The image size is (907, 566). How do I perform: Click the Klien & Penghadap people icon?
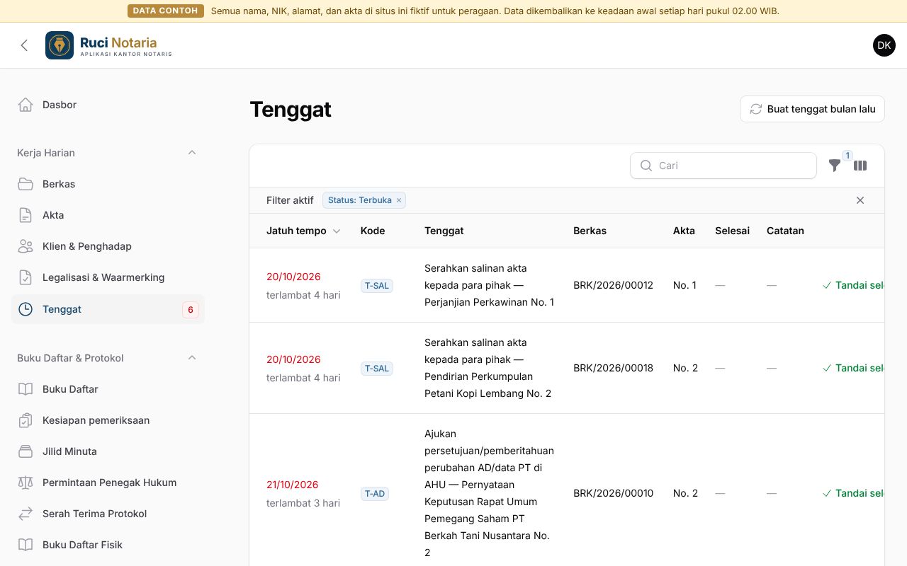coord(26,246)
